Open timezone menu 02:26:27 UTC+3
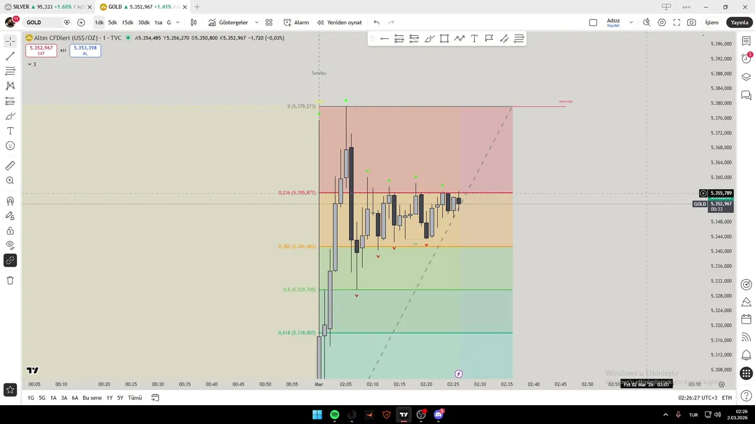This screenshot has width=755, height=424. (698, 397)
